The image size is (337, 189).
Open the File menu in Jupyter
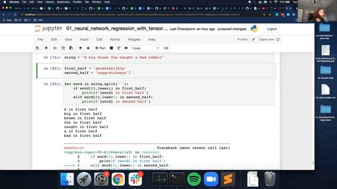point(40,39)
